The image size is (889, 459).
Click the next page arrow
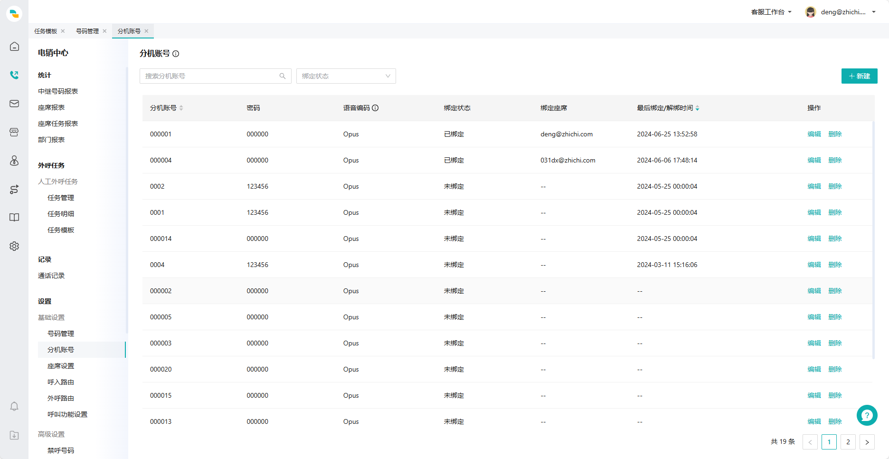coord(867,442)
